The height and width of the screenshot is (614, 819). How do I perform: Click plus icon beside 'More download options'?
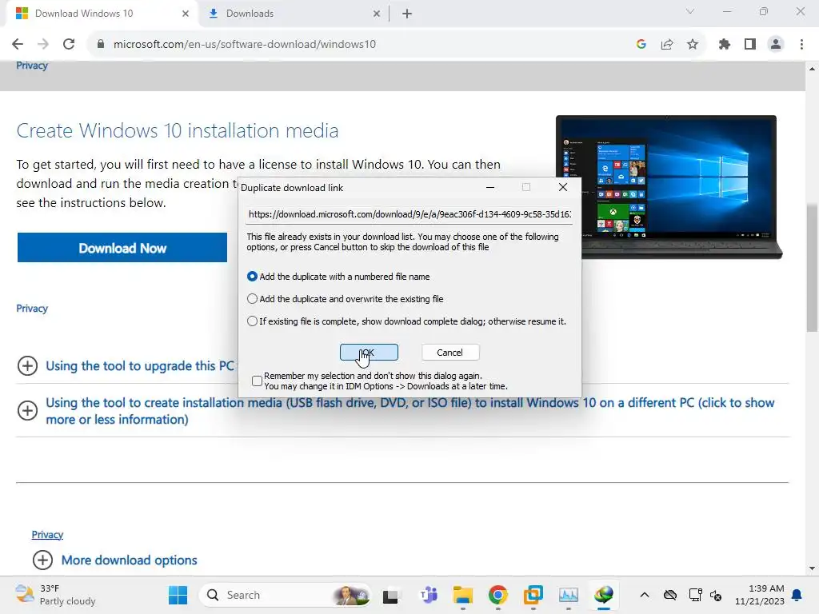point(43,560)
